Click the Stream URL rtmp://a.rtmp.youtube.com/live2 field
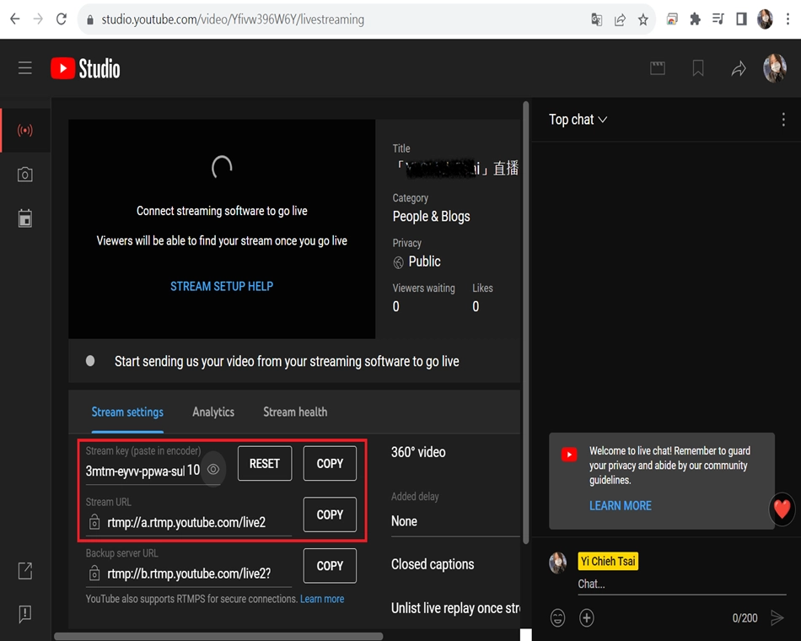This screenshot has height=641, width=801. click(x=189, y=522)
